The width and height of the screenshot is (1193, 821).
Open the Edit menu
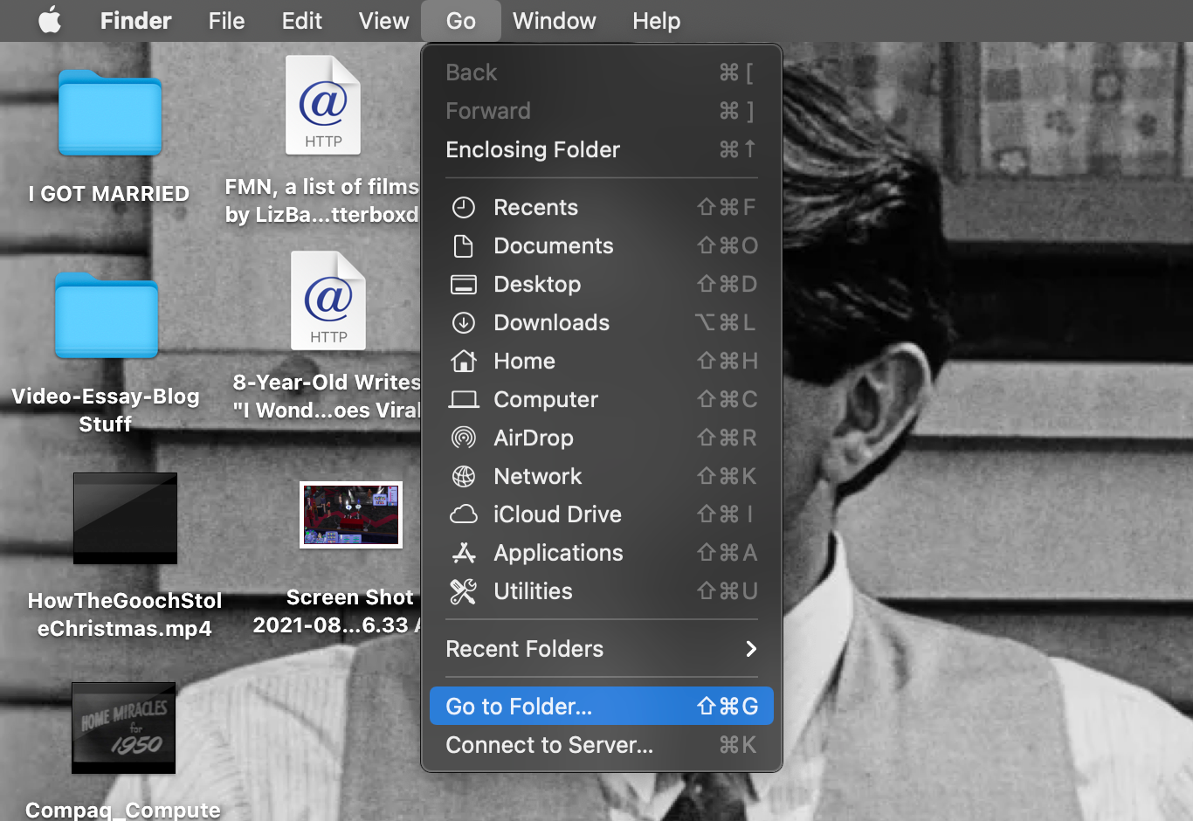[x=301, y=20]
